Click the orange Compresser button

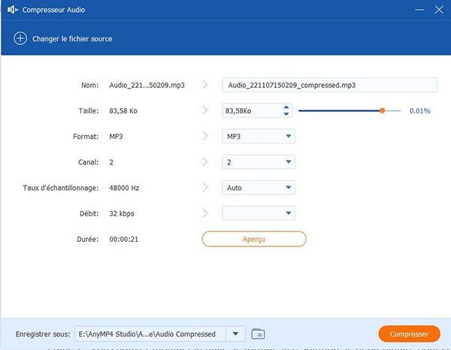(x=409, y=334)
